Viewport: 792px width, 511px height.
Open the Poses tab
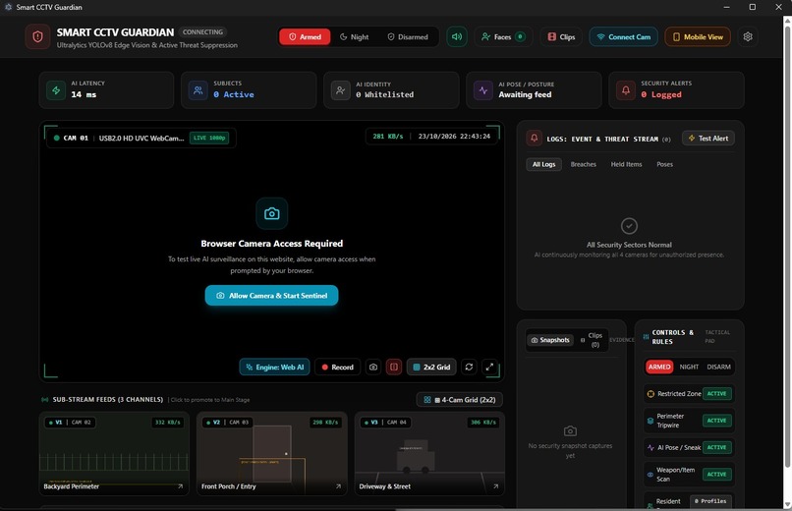tap(664, 164)
